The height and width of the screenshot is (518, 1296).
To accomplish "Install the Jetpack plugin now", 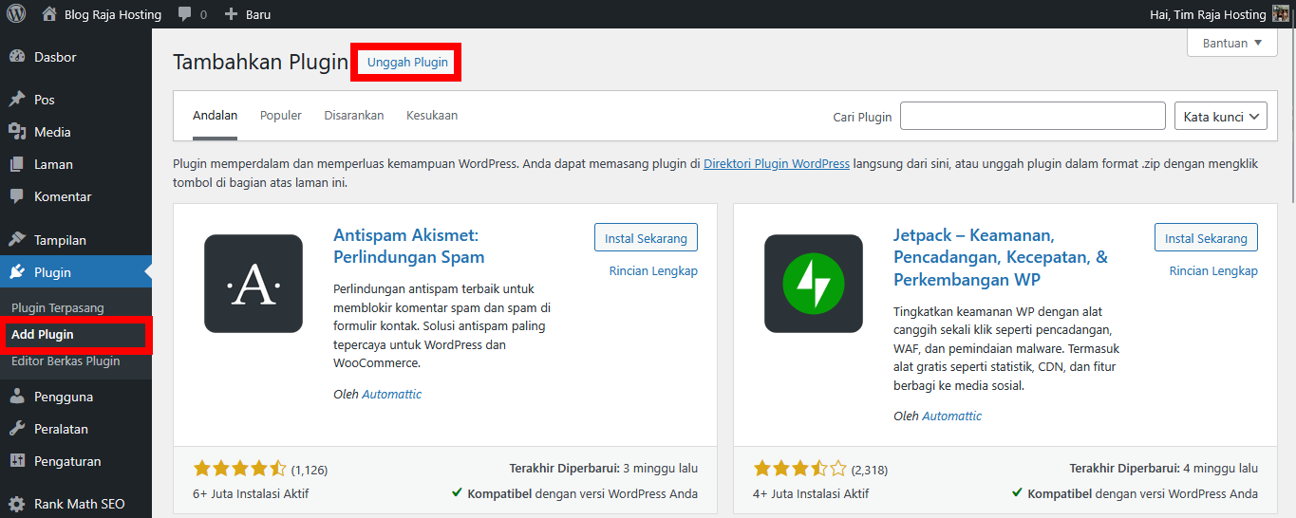I will pos(1206,238).
